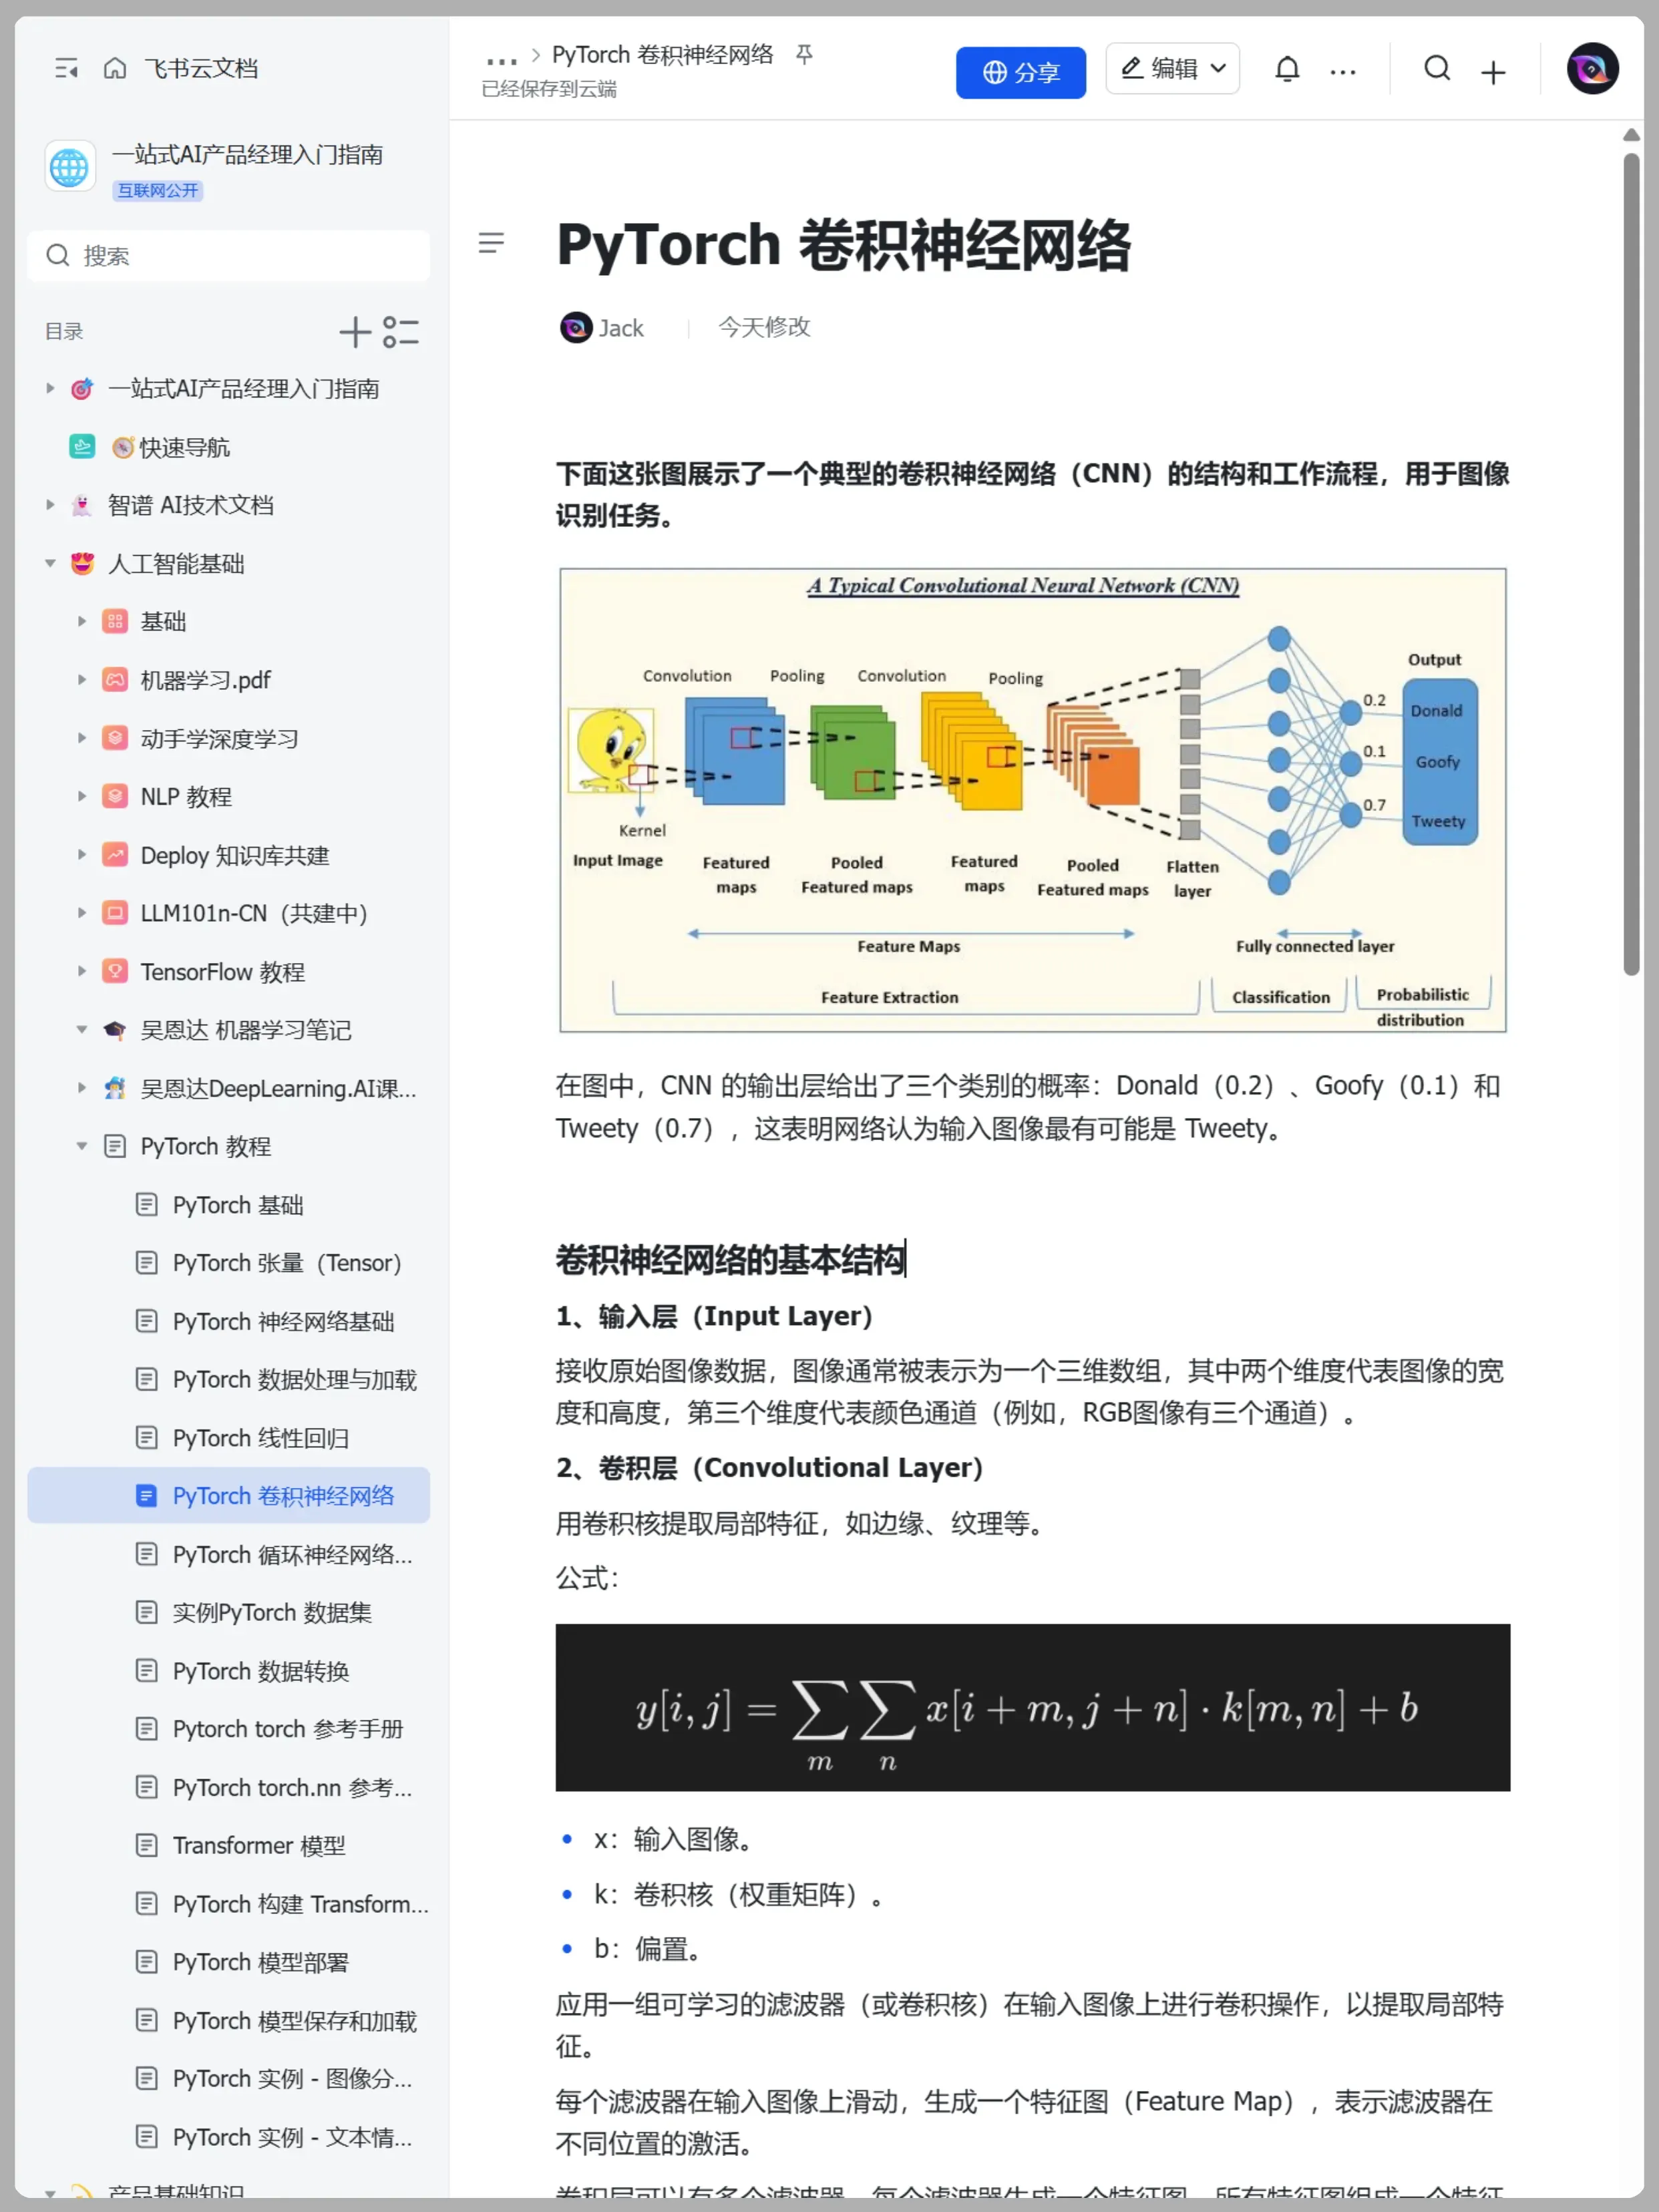The height and width of the screenshot is (2212, 1659).
Task: Open user profile avatar
Action: pyautogui.click(x=1592, y=69)
